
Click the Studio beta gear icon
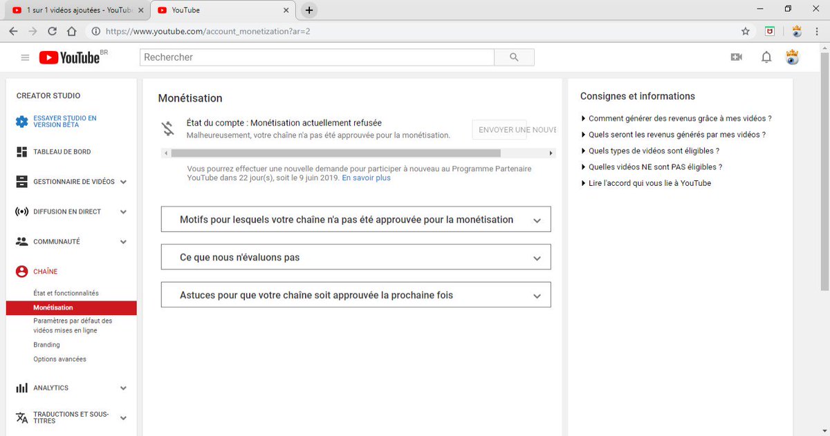(x=21, y=122)
